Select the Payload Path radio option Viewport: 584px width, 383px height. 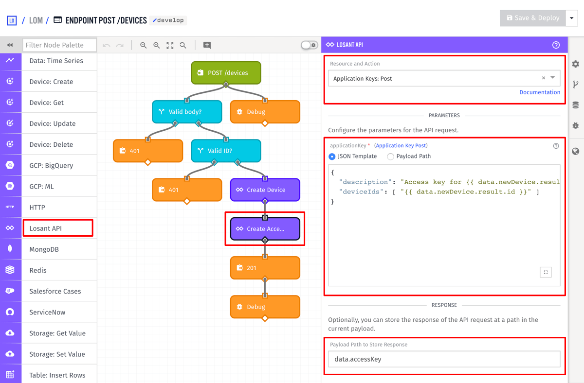pyautogui.click(x=390, y=157)
